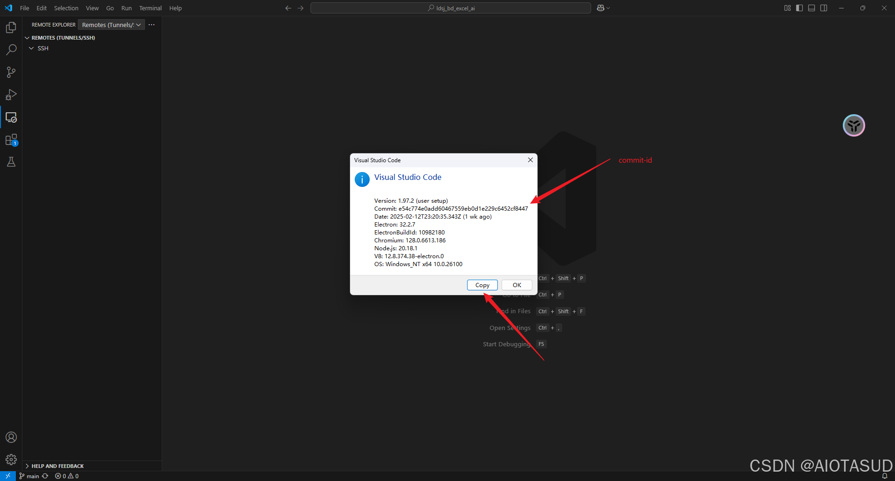
Task: Open the Search view icon
Action: (11, 50)
